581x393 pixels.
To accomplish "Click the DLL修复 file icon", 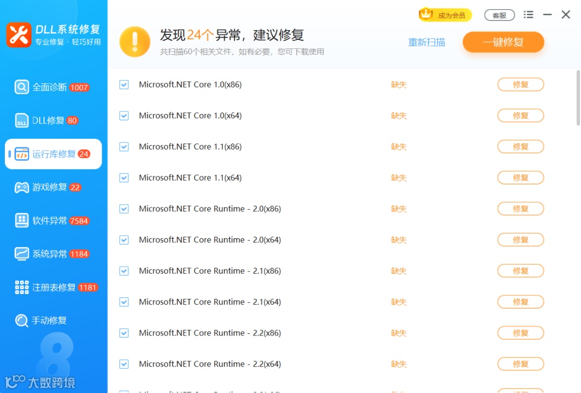I will pyautogui.click(x=22, y=120).
